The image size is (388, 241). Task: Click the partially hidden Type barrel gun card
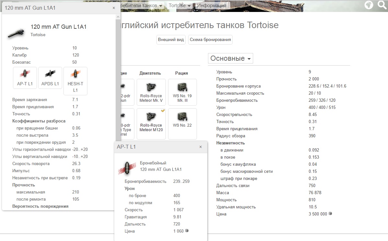[127, 124]
